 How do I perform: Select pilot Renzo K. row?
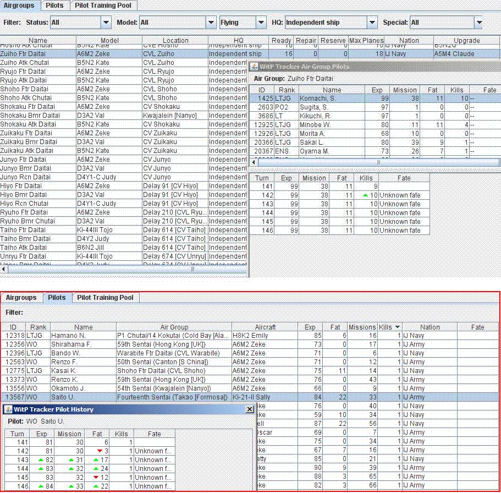tap(251, 380)
